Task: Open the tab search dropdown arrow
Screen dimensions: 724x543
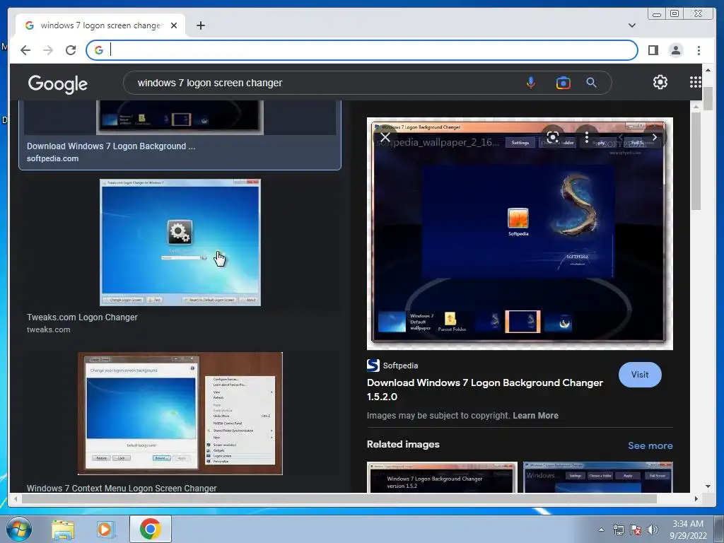Action: tap(631, 25)
